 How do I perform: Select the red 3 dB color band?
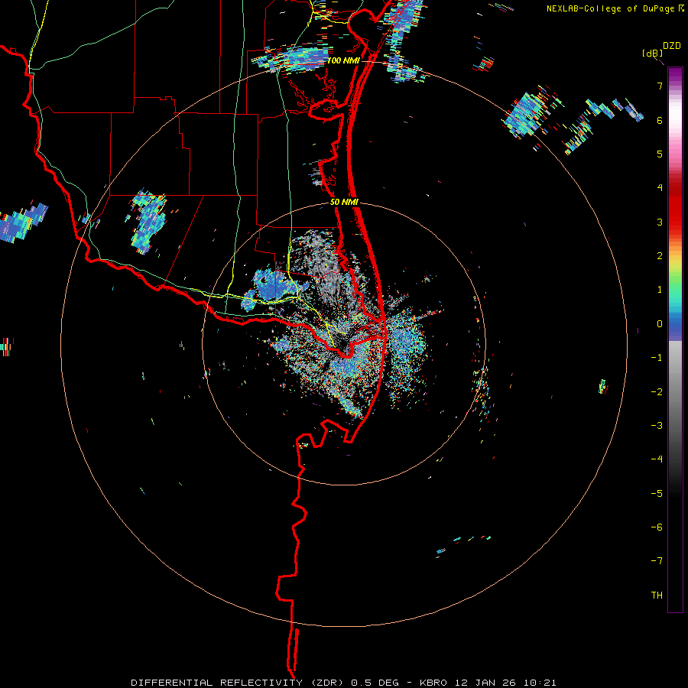point(675,222)
